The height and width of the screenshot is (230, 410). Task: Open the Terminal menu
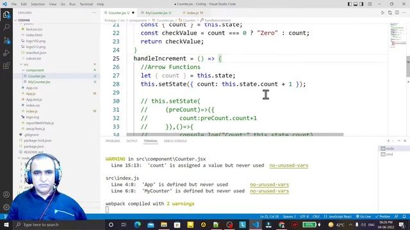coord(86,4)
